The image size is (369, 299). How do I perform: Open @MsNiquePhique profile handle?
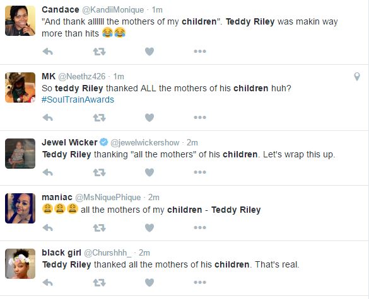[108, 197]
